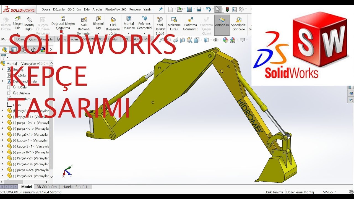Click Gizli Bileşenleri göster icon
This screenshot has width=354, height=199.
click(x=113, y=20)
